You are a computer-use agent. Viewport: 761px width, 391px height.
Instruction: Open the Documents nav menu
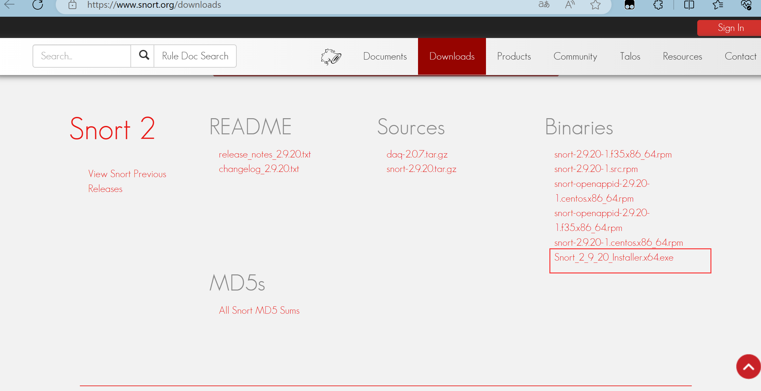pos(385,56)
